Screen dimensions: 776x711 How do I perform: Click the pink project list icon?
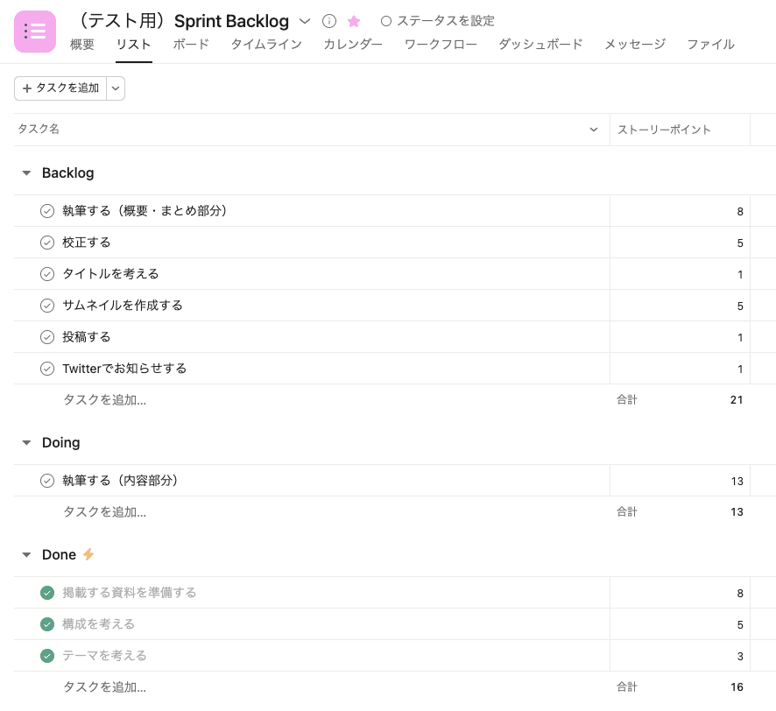point(35,32)
